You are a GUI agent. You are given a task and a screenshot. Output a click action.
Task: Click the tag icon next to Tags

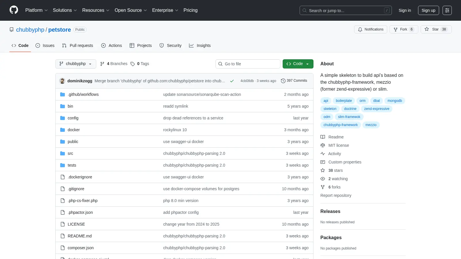[133, 64]
